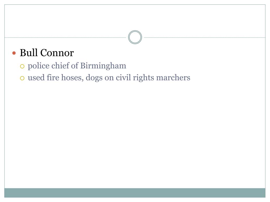Click the orange bullet beside Bull Connor

(x=14, y=53)
